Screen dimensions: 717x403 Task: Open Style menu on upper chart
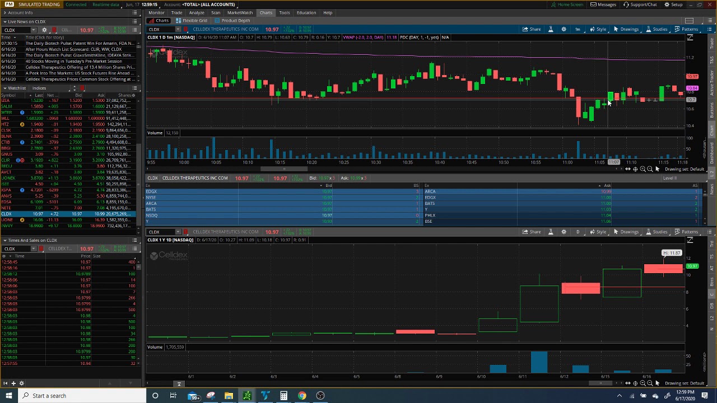point(598,29)
